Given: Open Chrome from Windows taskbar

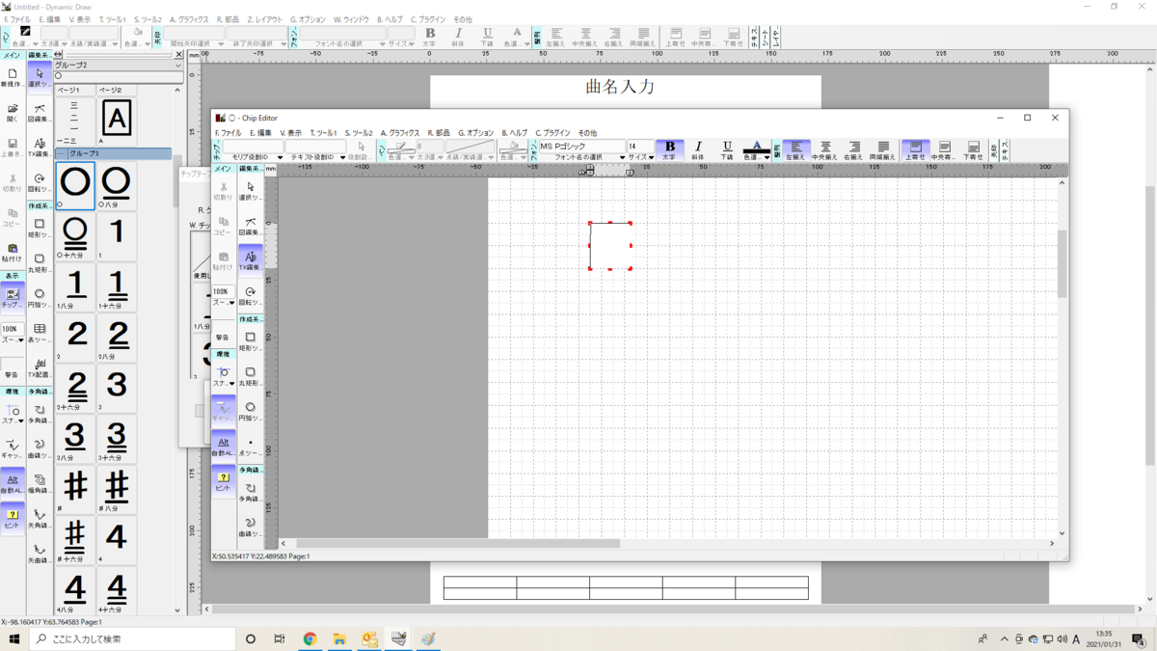Looking at the screenshot, I should click(x=309, y=638).
